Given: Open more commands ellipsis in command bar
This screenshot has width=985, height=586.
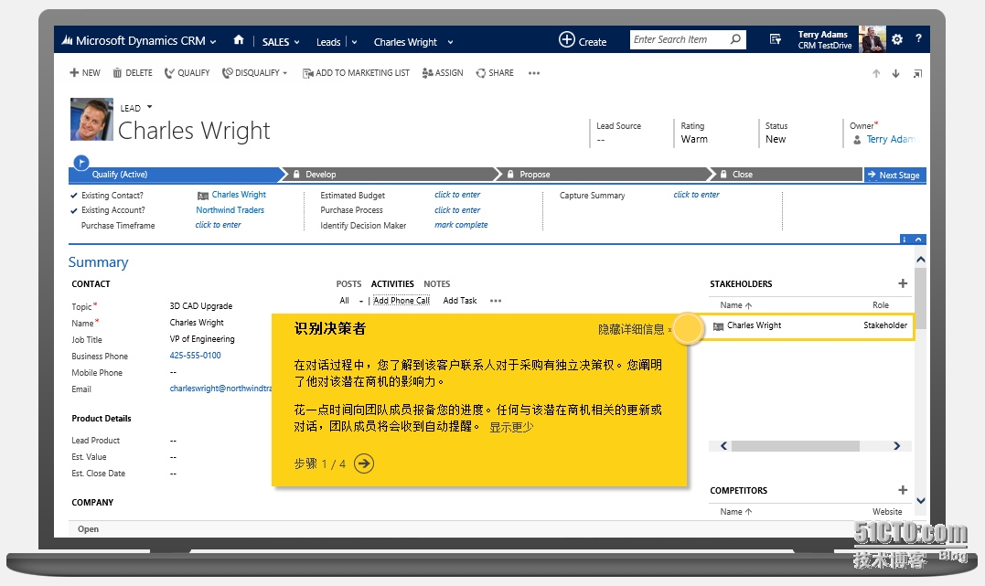Looking at the screenshot, I should click(x=534, y=73).
